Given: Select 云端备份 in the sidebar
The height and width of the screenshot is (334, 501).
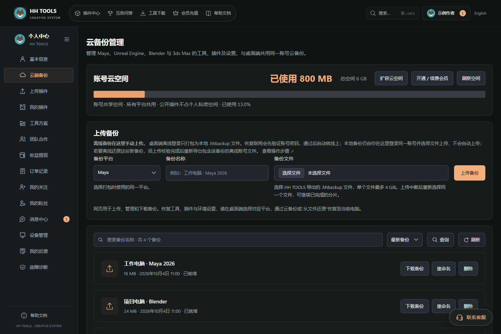Looking at the screenshot, I should point(39,75).
